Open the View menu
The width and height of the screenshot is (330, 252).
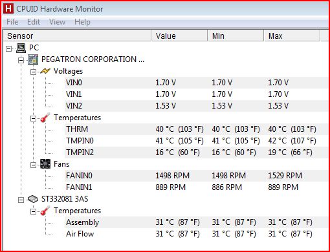coord(57,22)
